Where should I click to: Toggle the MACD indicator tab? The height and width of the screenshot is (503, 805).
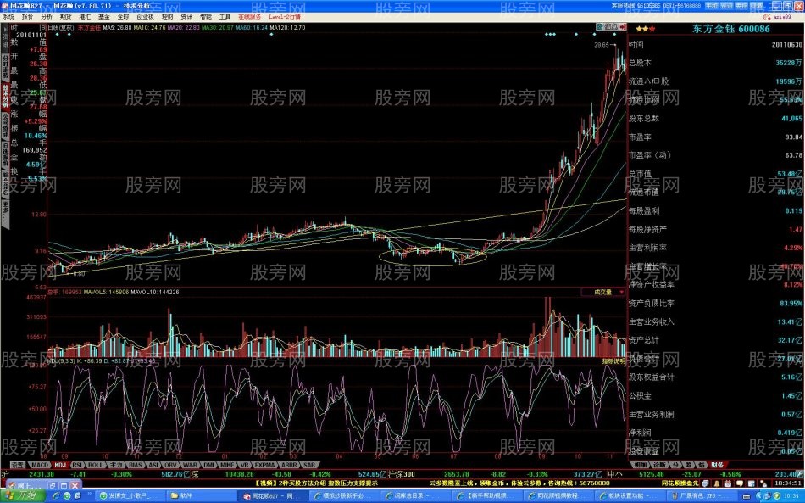(39, 465)
